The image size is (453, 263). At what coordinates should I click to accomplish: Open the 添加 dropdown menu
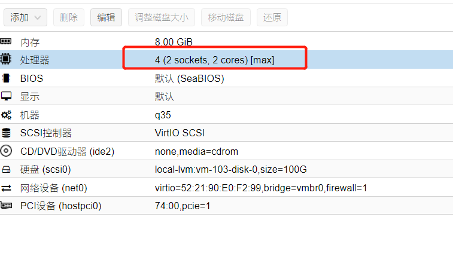26,17
